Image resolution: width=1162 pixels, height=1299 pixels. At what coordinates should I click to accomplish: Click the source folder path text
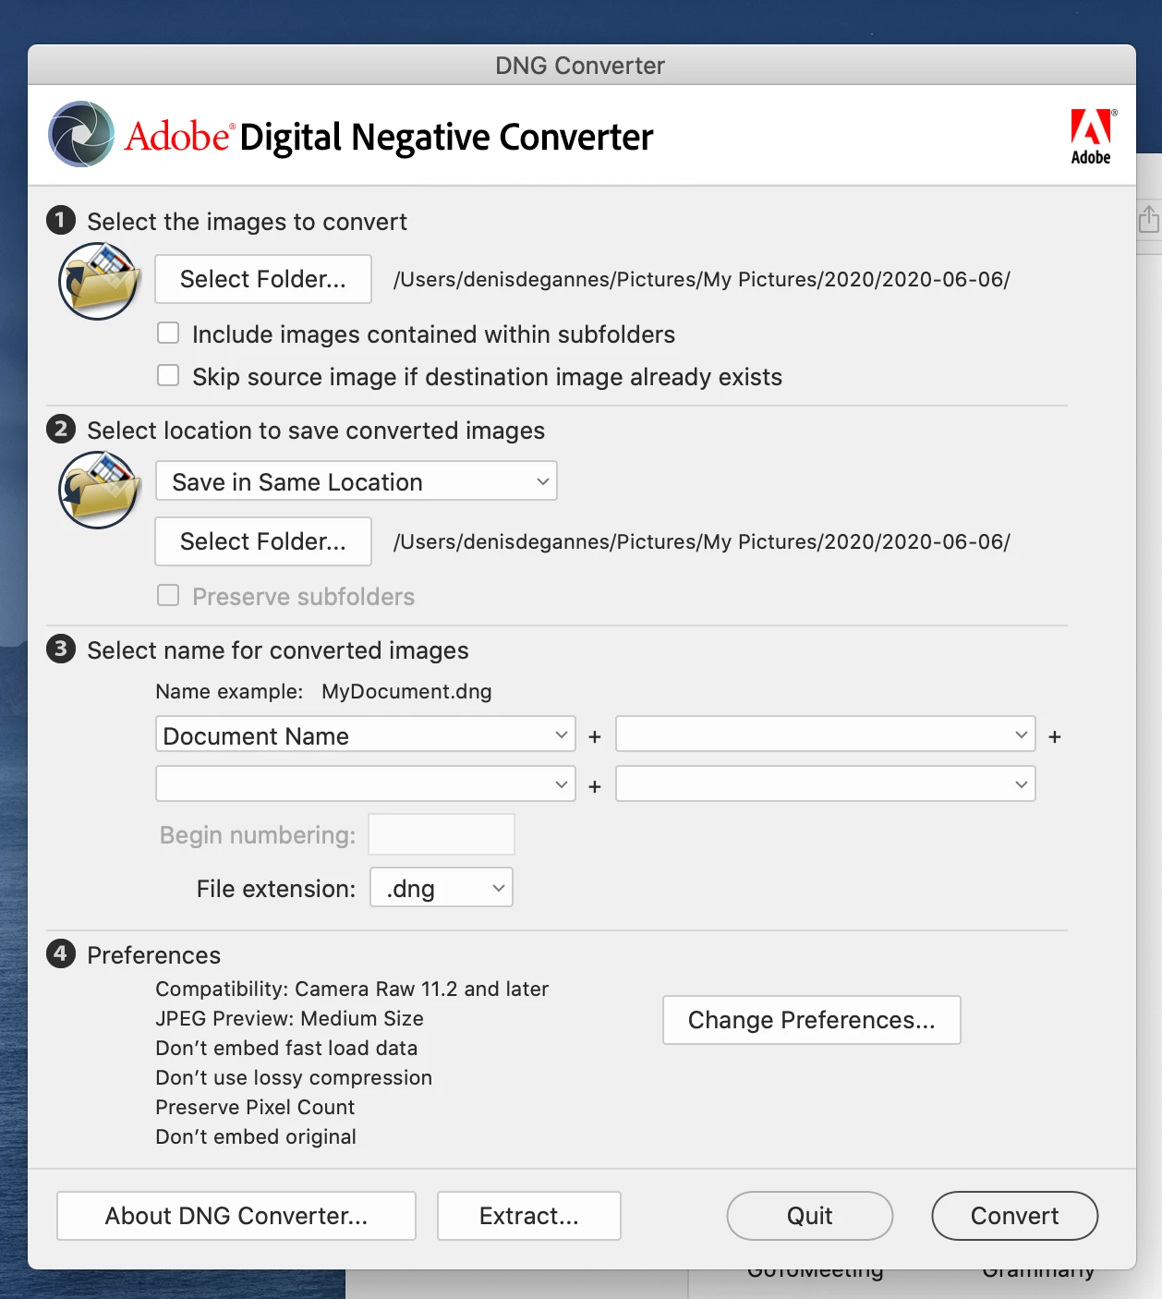(702, 279)
